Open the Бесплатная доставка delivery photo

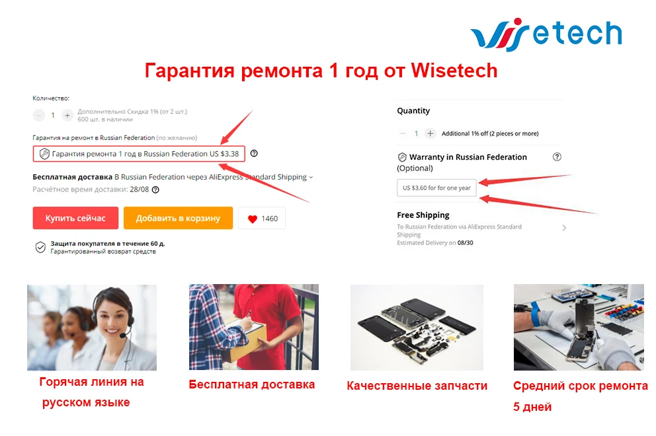254,327
